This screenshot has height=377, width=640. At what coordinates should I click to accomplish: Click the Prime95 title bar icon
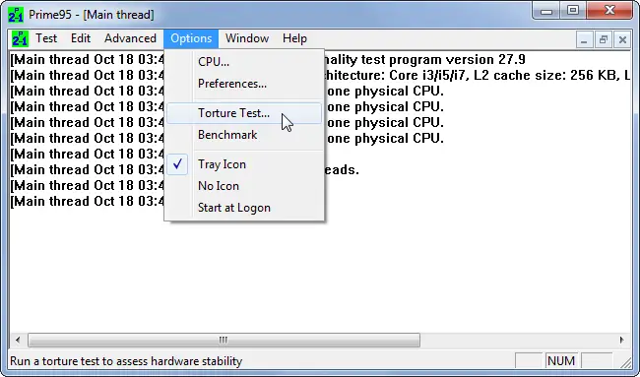point(16,15)
